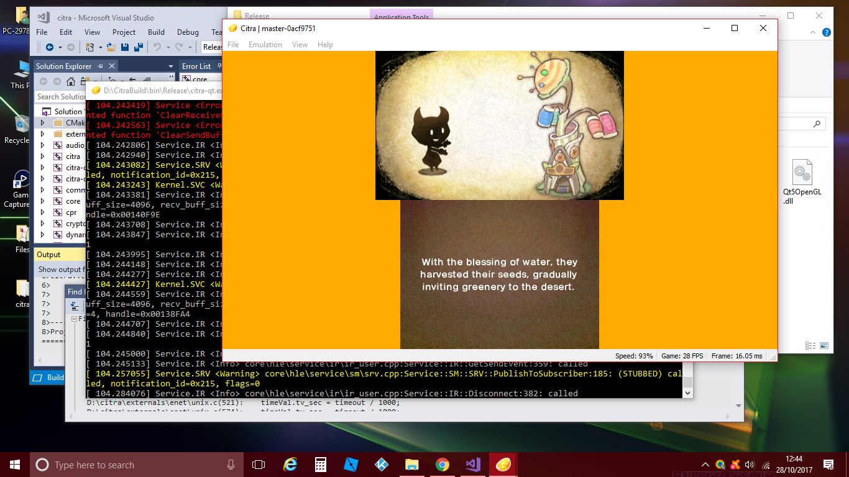Switch Explorer to large icons view
The width and height of the screenshot is (849, 477).
pos(824,346)
